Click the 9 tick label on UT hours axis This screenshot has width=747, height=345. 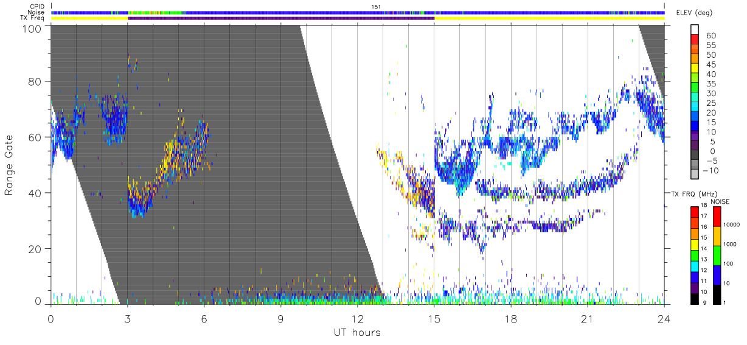pos(281,318)
